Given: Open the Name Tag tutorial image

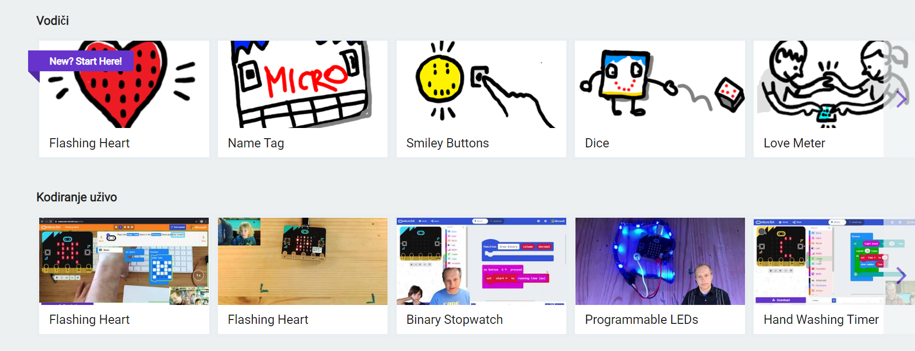Looking at the screenshot, I should [303, 84].
